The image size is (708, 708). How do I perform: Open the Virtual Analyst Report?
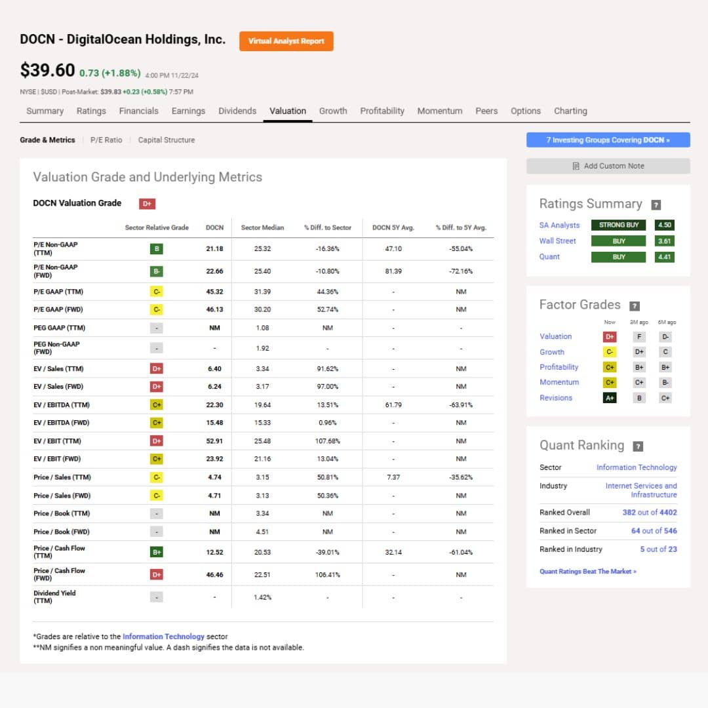(x=286, y=41)
